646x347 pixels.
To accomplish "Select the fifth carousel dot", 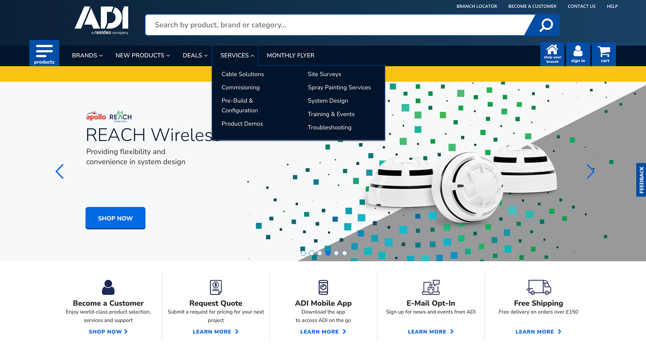I will tap(336, 253).
